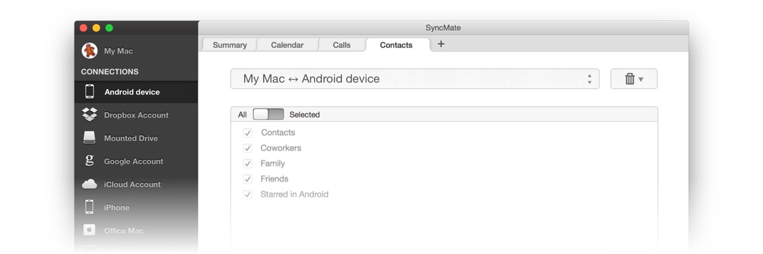Image resolution: width=763 pixels, height=254 pixels.
Task: Click the Mounted Drive icon
Action: [90, 138]
